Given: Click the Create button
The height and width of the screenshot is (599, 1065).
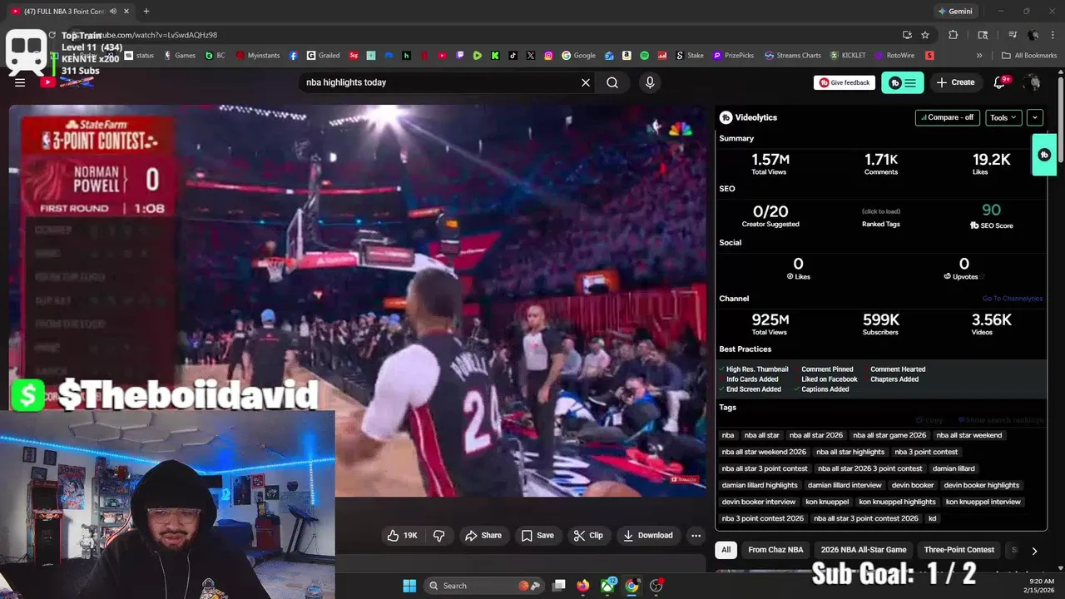Looking at the screenshot, I should tap(955, 82).
